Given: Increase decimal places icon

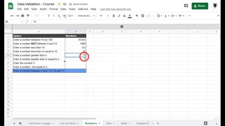Looking at the screenshot, I should [x=64, y=16].
